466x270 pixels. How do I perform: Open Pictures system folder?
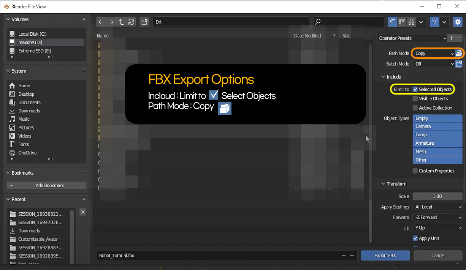[46, 128]
